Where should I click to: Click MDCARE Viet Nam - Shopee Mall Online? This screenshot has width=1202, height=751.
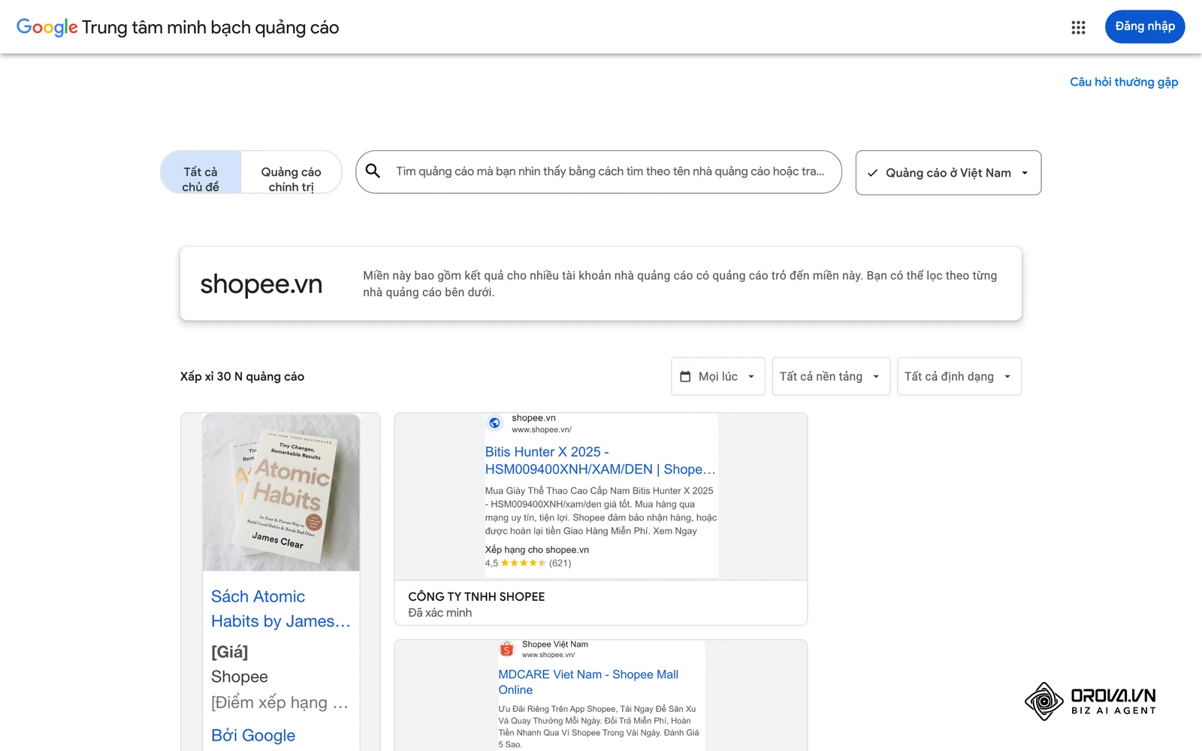click(x=588, y=682)
